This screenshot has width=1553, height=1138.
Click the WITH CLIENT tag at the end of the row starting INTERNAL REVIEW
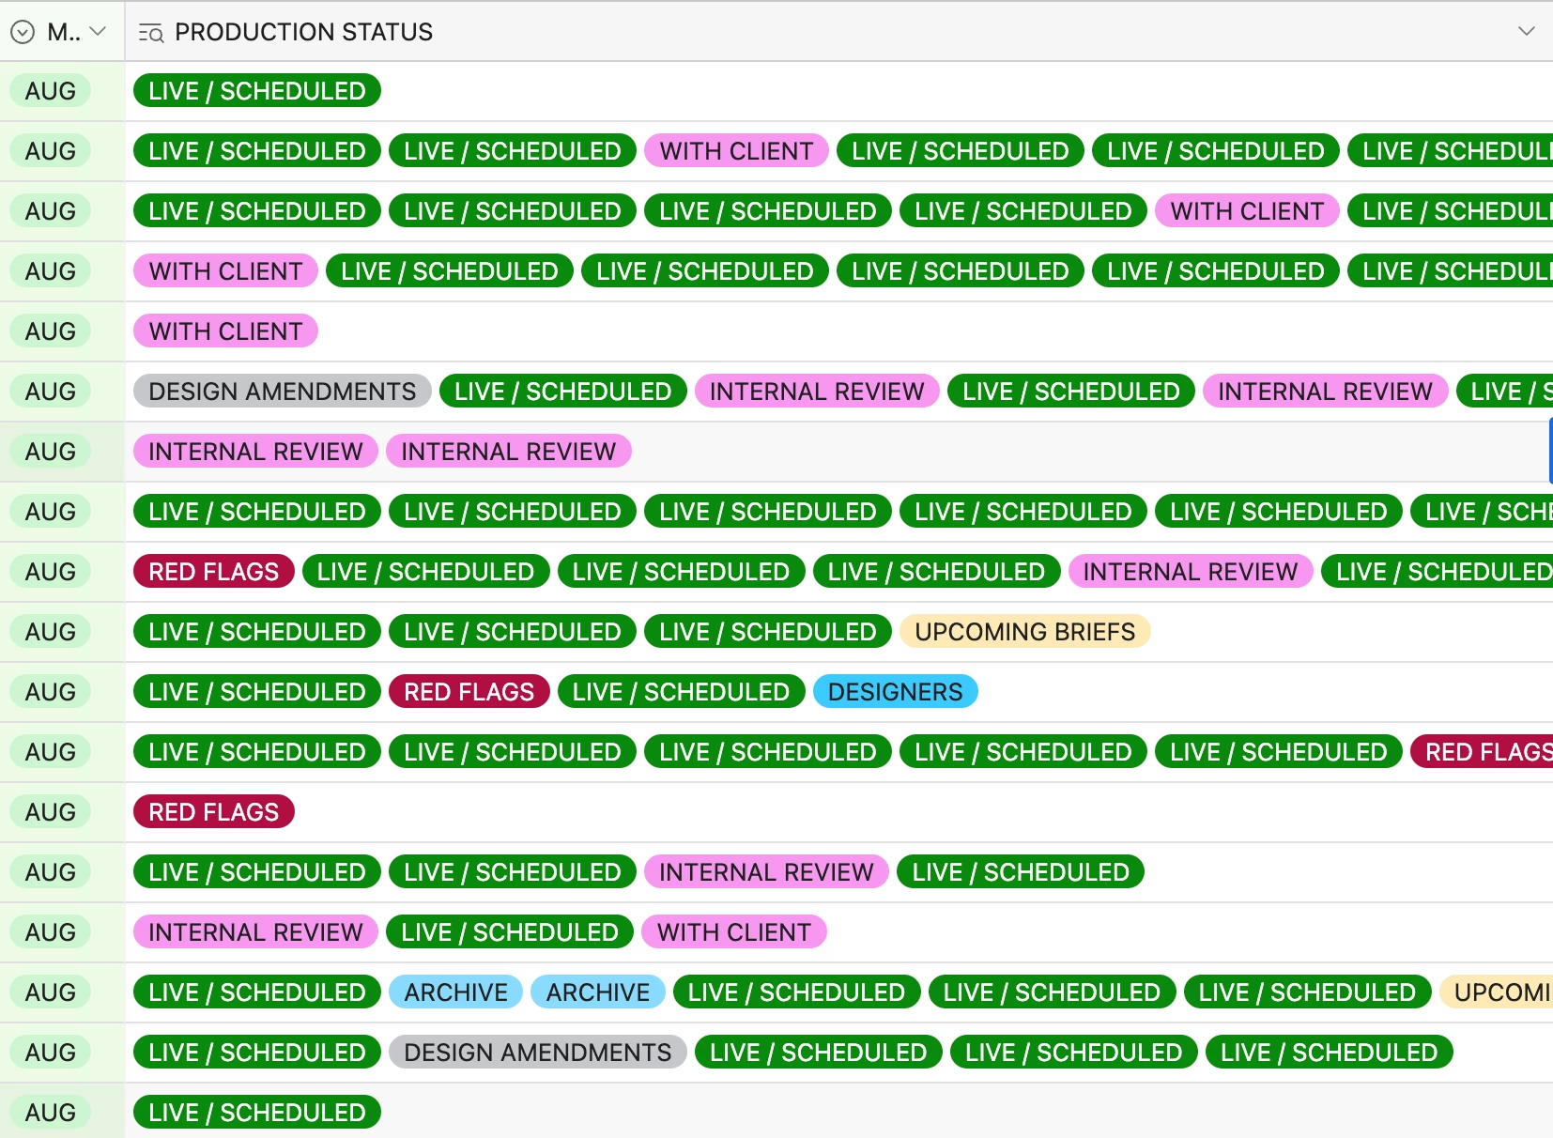(734, 932)
